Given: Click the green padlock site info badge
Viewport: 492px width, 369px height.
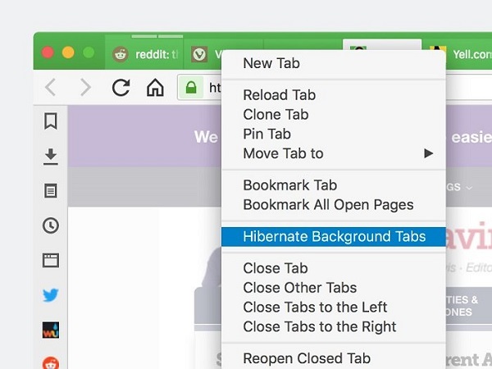Looking at the screenshot, I should point(191,87).
